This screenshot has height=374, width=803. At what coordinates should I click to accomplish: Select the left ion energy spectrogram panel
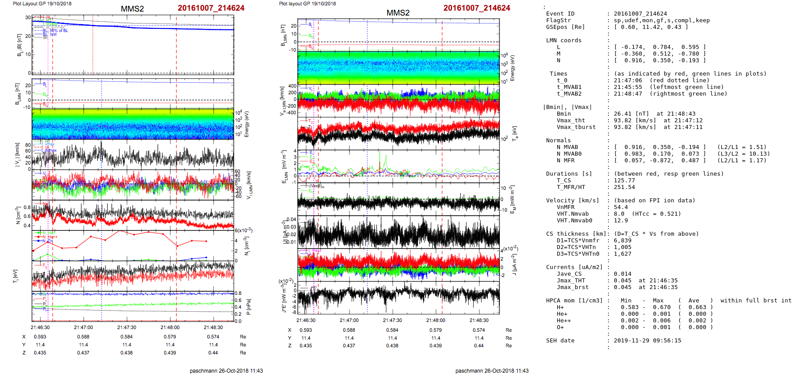click(x=133, y=123)
